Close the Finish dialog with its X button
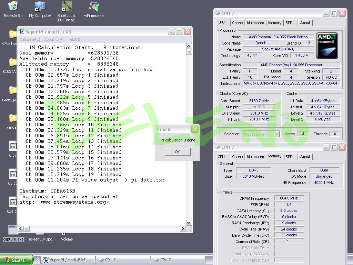 [195, 129]
